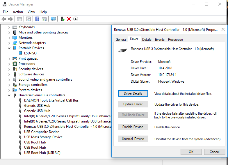Expand the Monitors category
The height and width of the screenshot is (165, 228).
tap(9, 38)
